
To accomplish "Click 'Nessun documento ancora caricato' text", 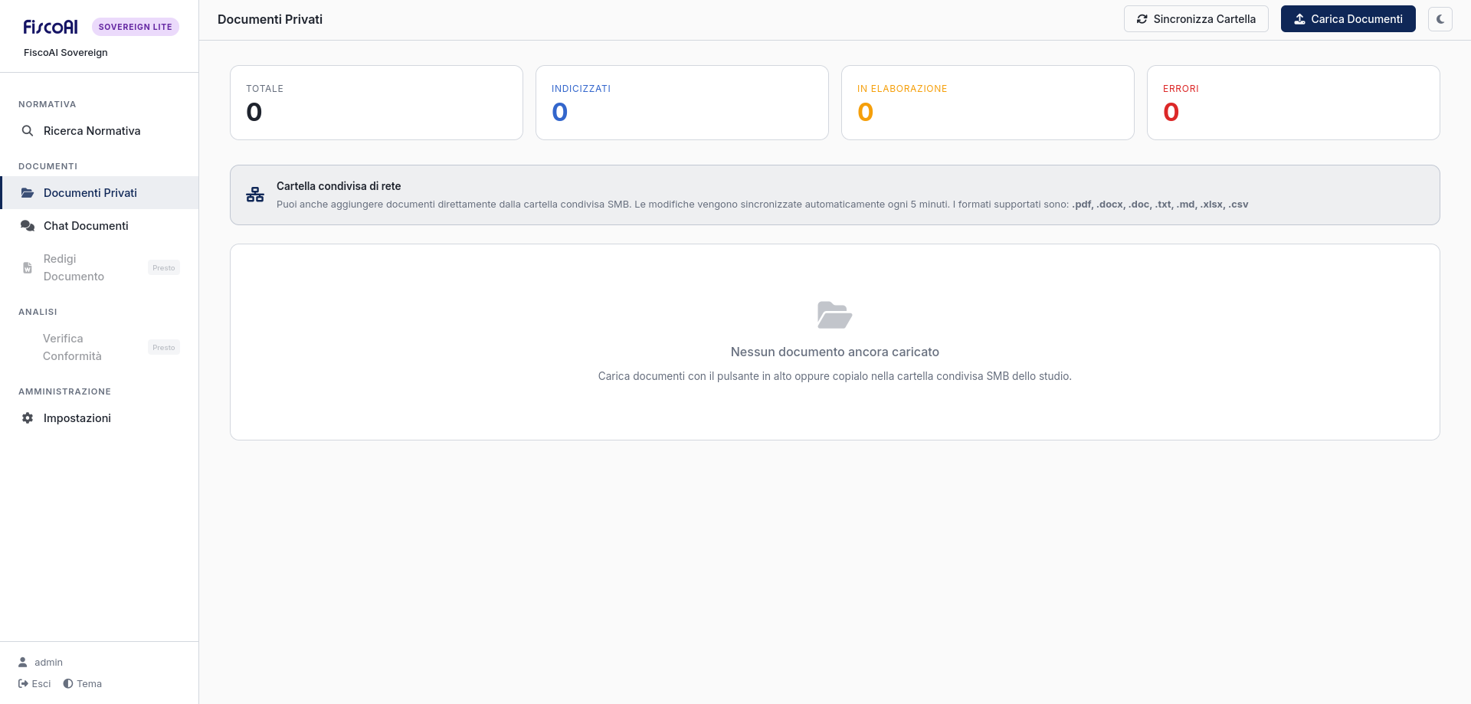I will click(x=835, y=352).
